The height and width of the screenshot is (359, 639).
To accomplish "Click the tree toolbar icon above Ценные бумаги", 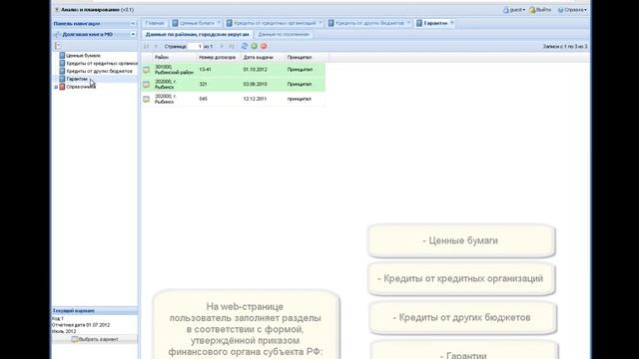I will click(x=58, y=46).
